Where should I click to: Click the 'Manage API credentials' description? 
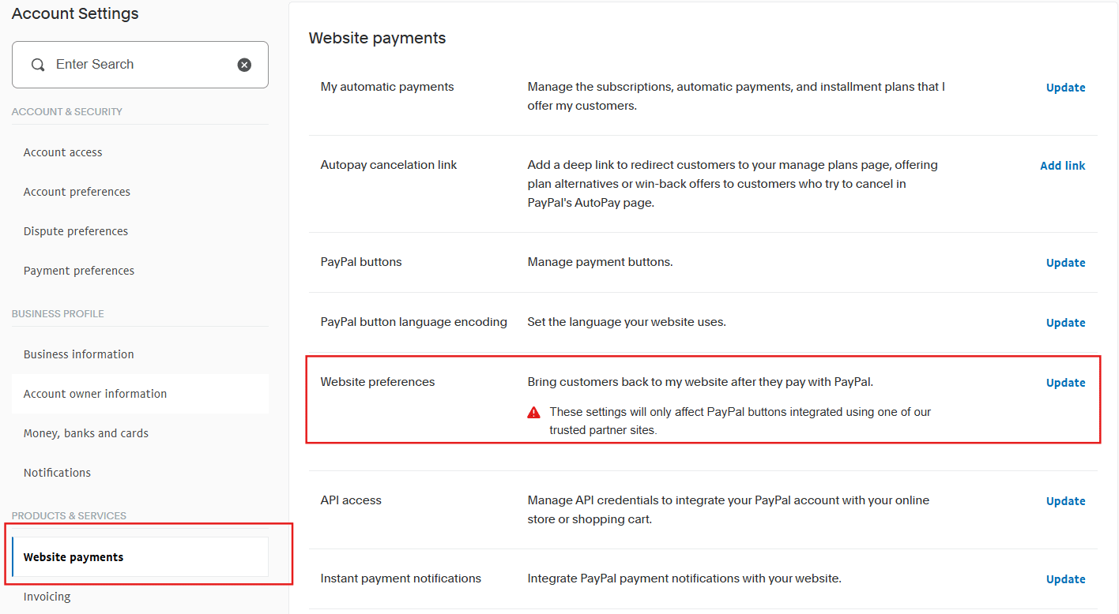coord(729,510)
